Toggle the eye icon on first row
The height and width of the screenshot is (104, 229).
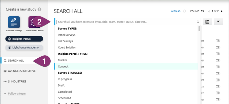(218, 41)
